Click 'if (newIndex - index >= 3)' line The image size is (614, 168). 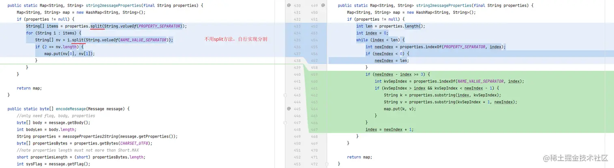click(x=398, y=74)
